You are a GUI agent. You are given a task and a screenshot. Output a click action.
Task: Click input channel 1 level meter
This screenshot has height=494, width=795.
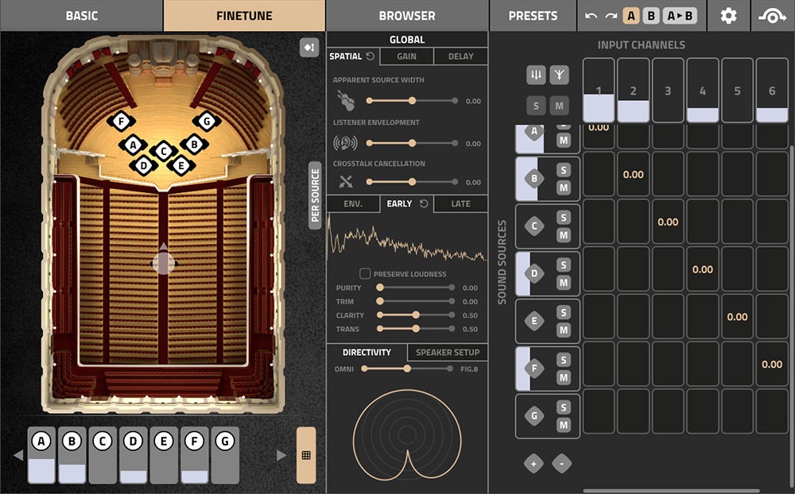click(599, 90)
